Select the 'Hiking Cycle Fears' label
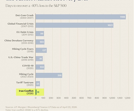This screenshot has width=134, height=111. [23, 49]
